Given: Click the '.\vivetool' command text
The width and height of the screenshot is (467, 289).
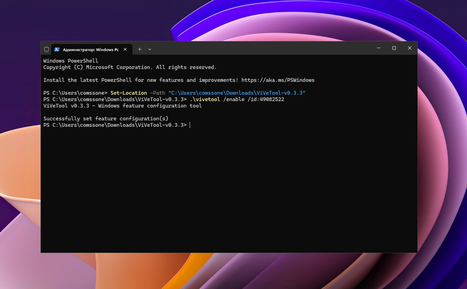Looking at the screenshot, I should [x=205, y=99].
